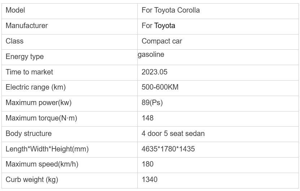Image resolution: width=300 pixels, height=191 pixels.
Task: Click the "Maximum speed(km/h)" label
Action: (x=42, y=165)
